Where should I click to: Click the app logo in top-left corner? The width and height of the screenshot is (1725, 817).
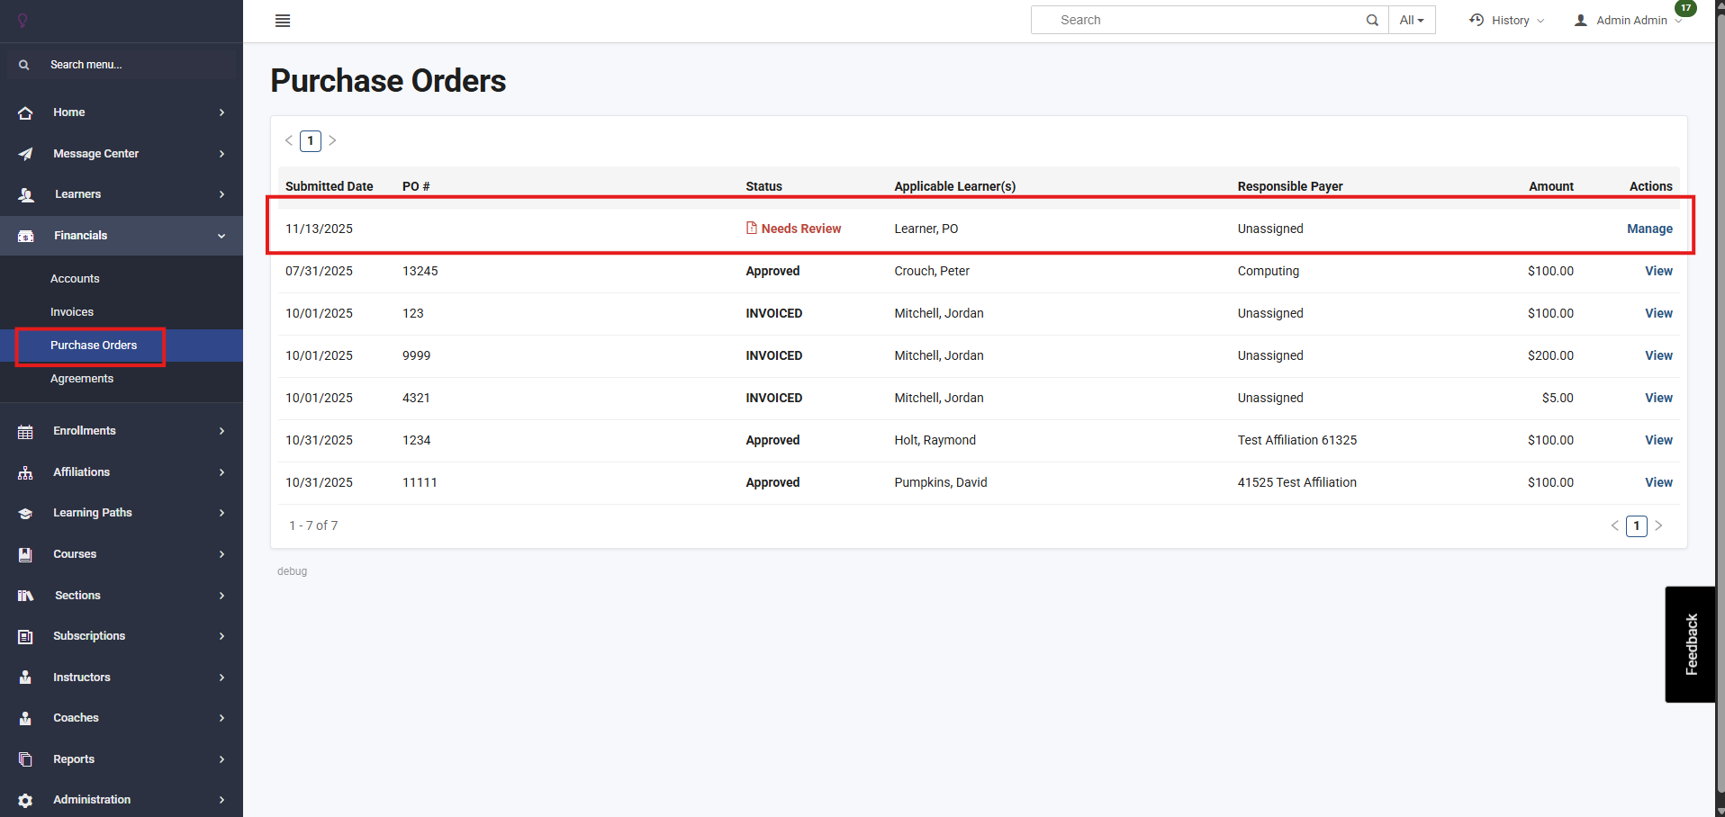pos(23,21)
